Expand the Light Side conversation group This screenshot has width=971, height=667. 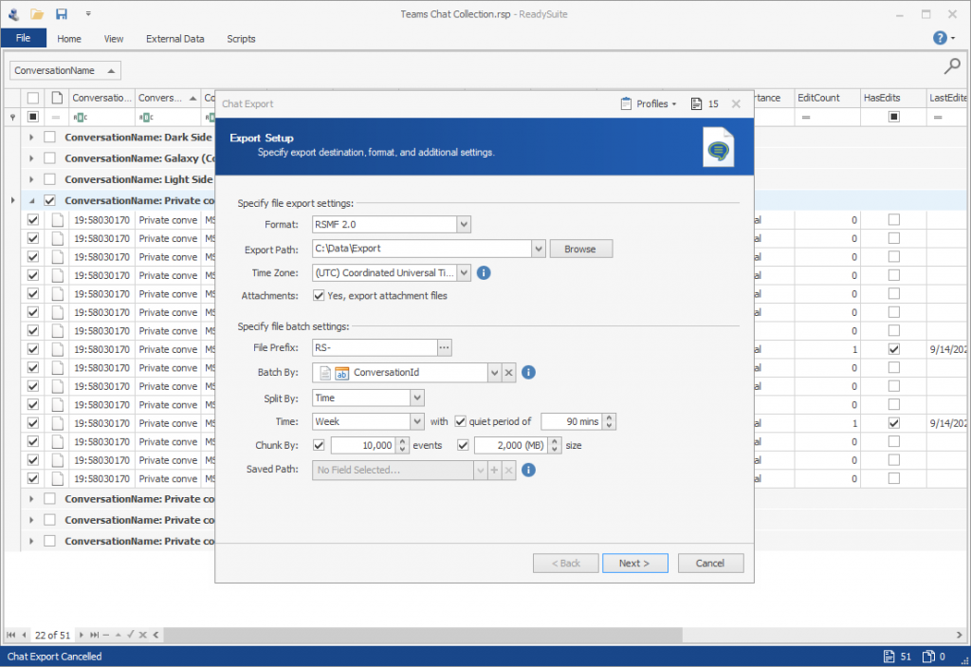click(x=31, y=179)
